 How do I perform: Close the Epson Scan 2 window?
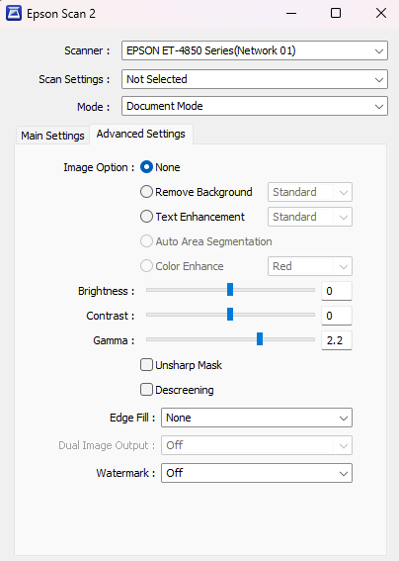[x=381, y=14]
